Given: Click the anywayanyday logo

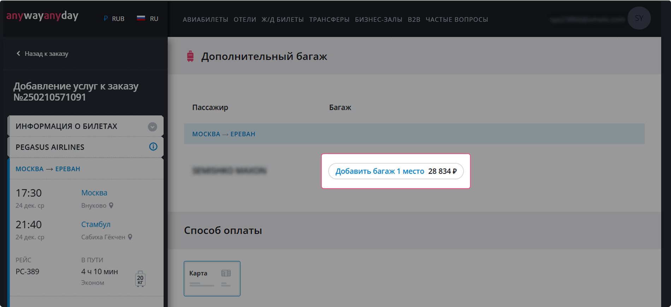Looking at the screenshot, I should 42,16.
